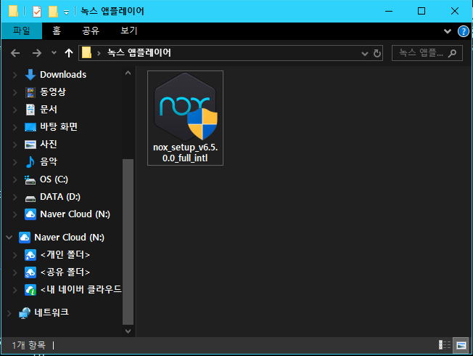Click the help question mark icon
473x356 pixels.
pyautogui.click(x=463, y=31)
